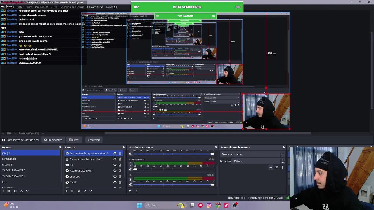This screenshot has height=210, width=374.
Task: Decrease transition Duración with down arrow
Action: point(283,162)
